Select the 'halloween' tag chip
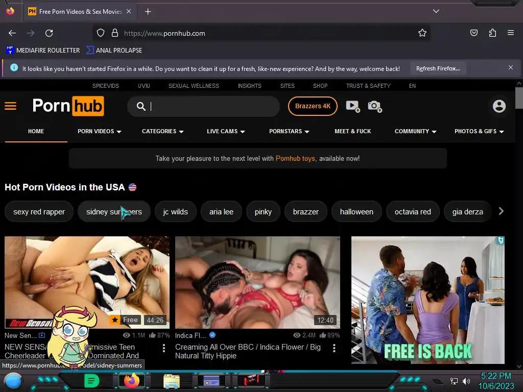 coord(356,212)
